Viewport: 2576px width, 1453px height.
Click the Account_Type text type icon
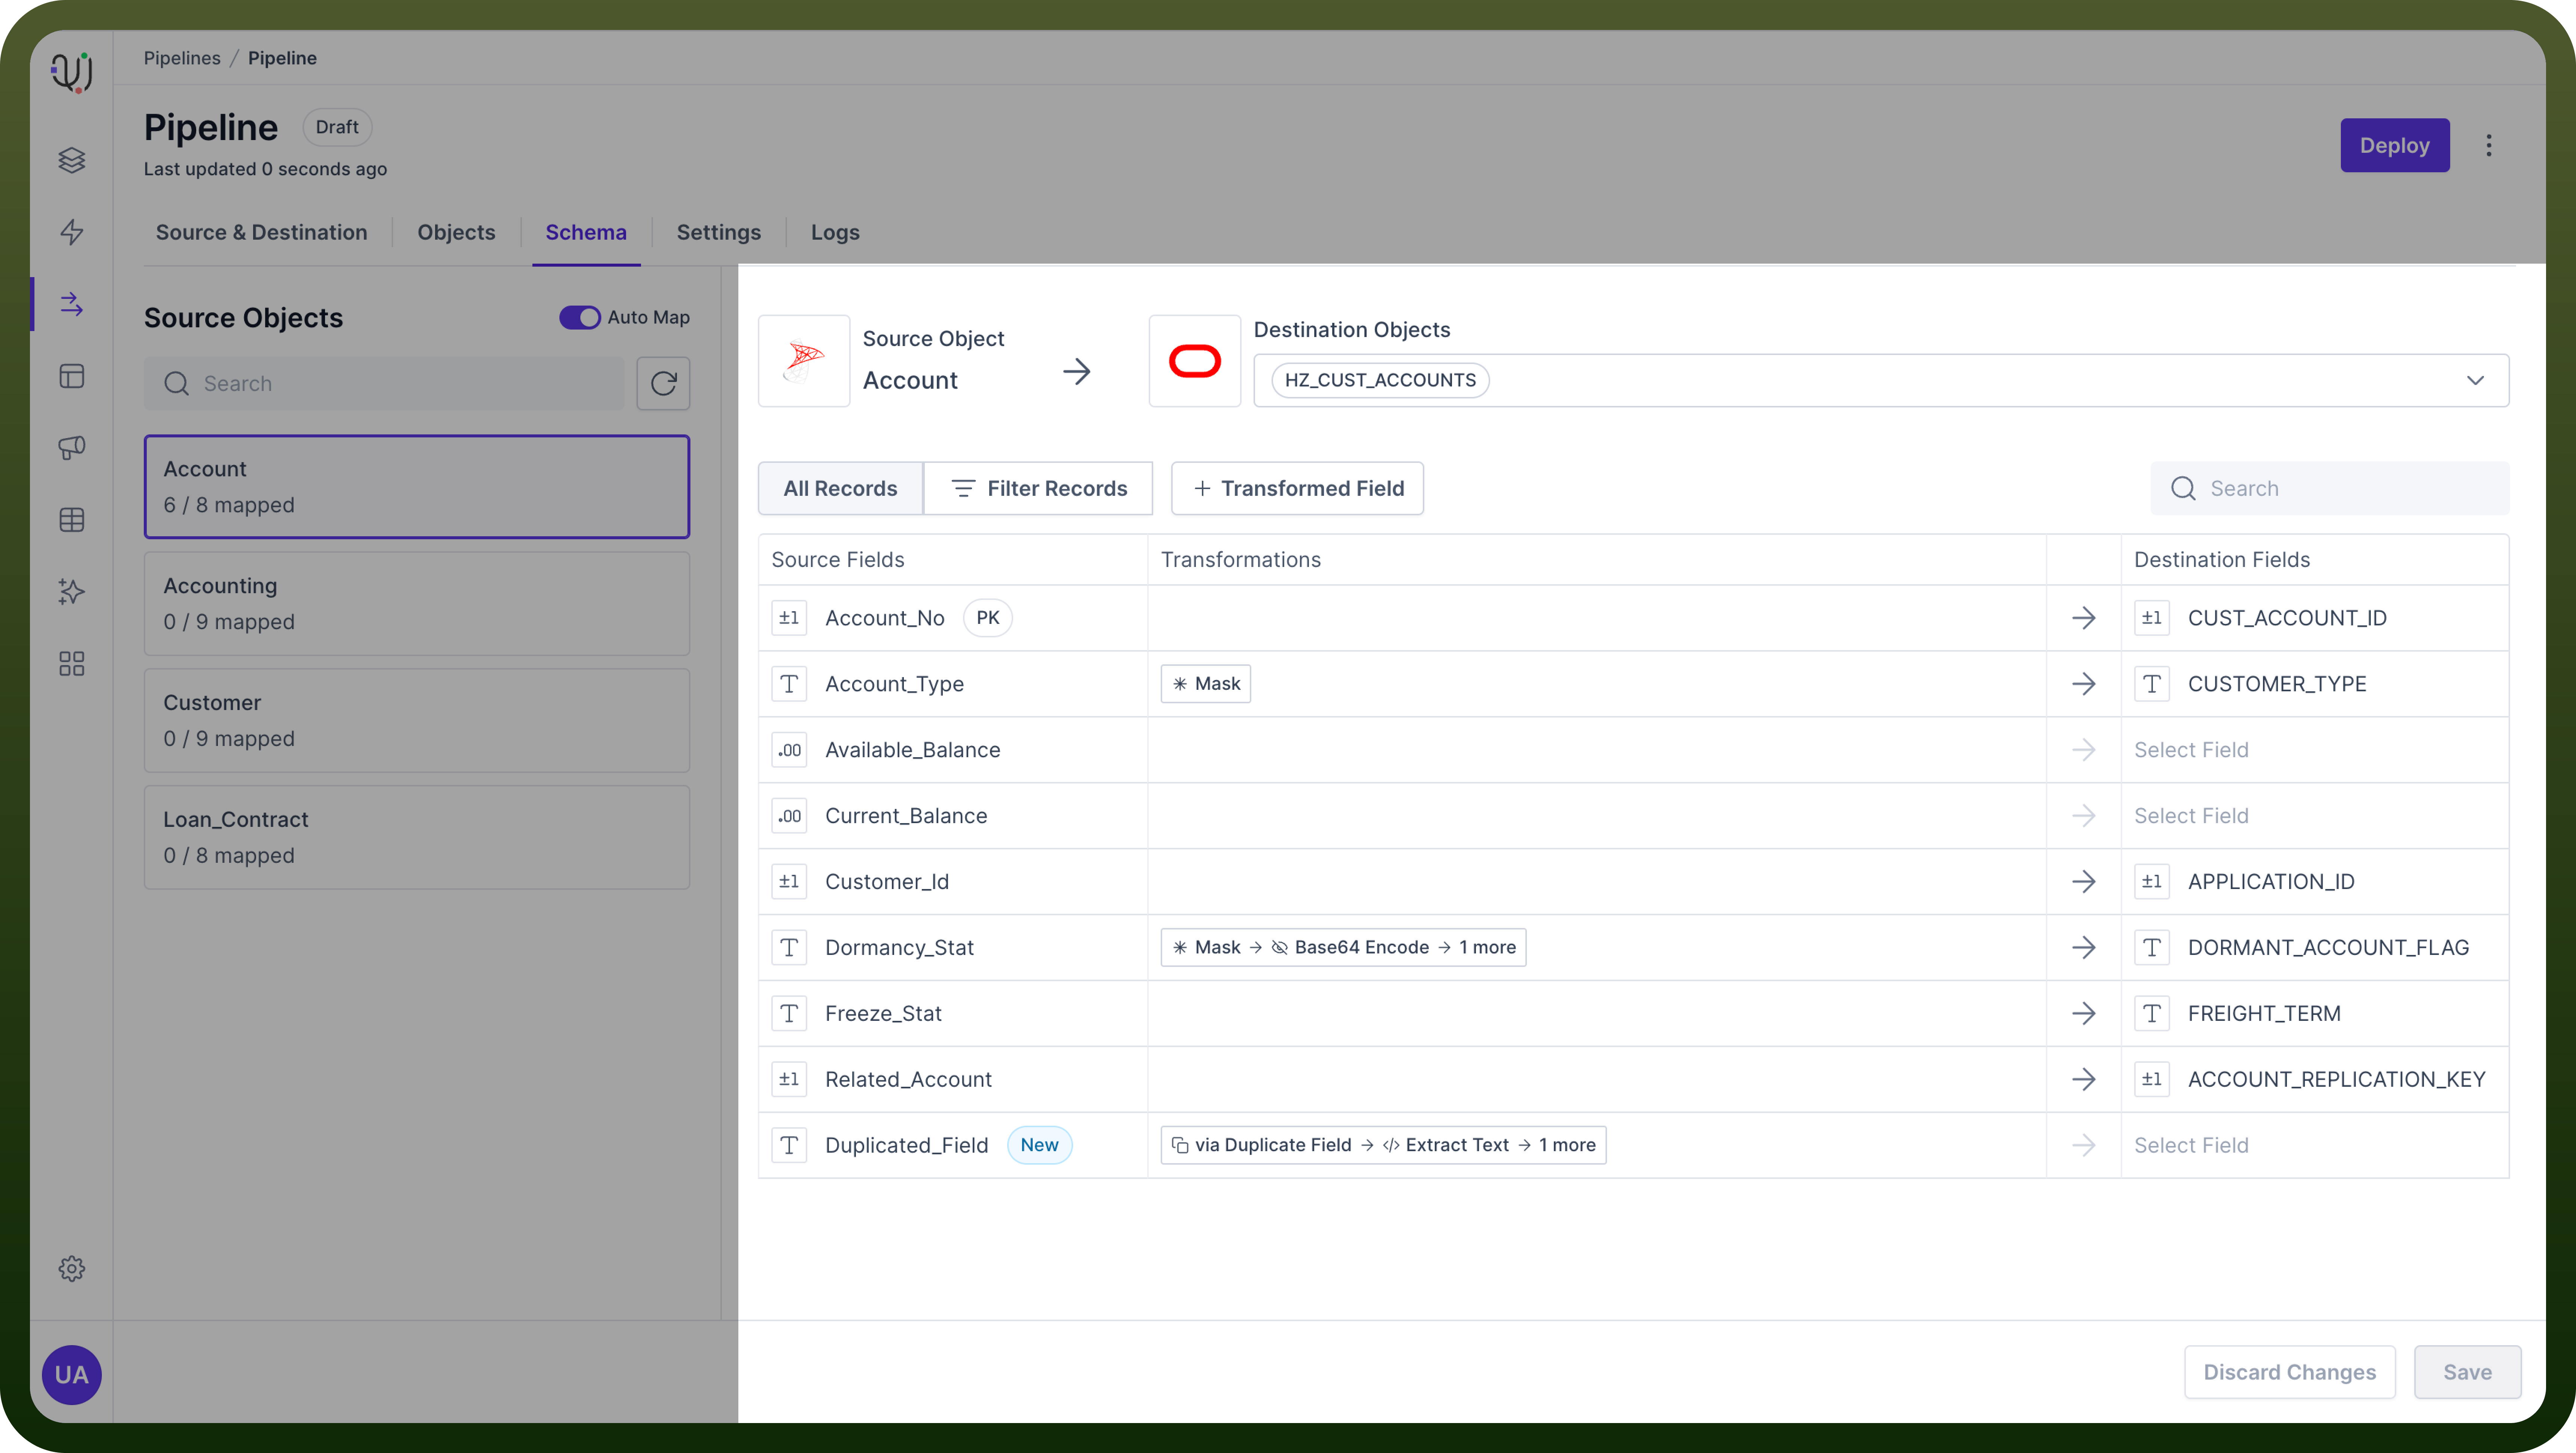[789, 684]
